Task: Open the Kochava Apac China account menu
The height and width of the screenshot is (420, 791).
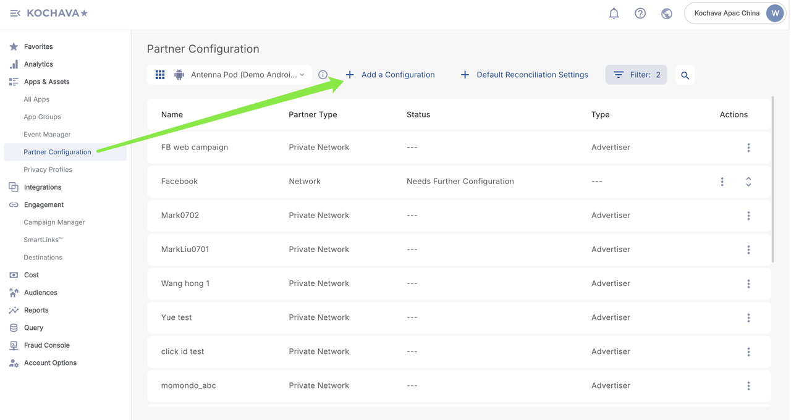Action: [735, 13]
